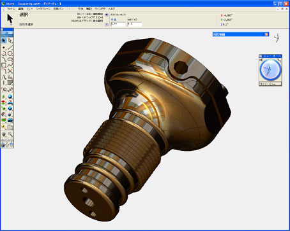Choose the Text 'A' tool

(x=4, y=77)
